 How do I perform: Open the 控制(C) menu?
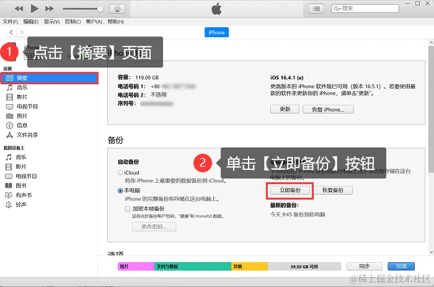pyautogui.click(x=73, y=22)
